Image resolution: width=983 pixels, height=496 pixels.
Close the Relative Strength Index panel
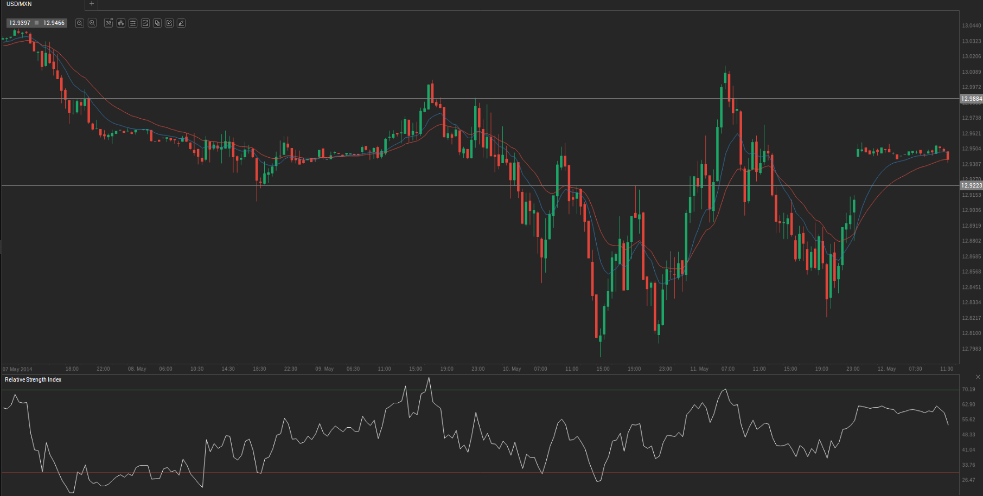pos(978,377)
